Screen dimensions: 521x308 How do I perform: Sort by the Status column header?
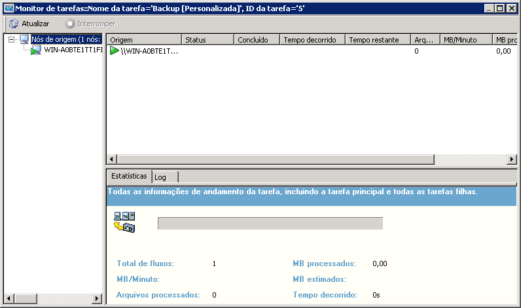click(x=207, y=40)
